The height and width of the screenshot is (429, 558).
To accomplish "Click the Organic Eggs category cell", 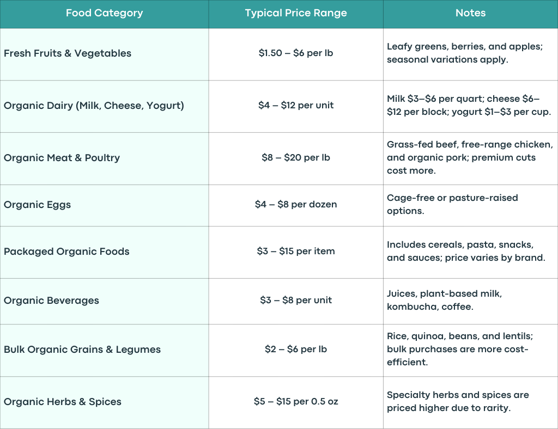I will click(104, 206).
